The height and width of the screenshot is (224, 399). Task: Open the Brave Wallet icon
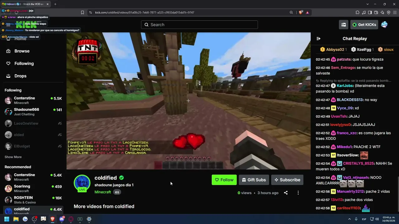tap(376, 12)
